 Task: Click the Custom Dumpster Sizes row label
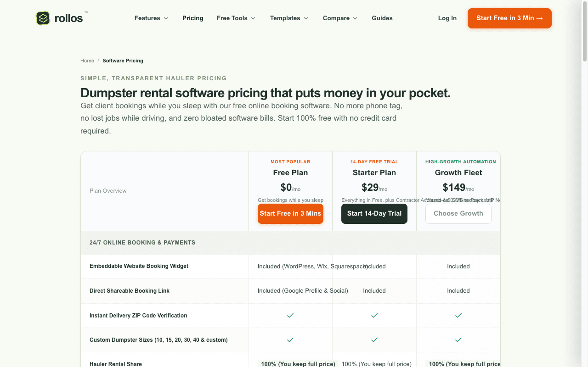(158, 340)
